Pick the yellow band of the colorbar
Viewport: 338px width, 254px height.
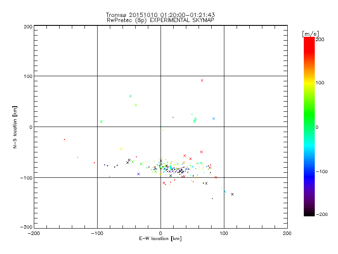tap(309, 83)
